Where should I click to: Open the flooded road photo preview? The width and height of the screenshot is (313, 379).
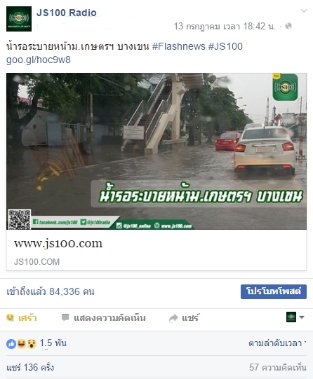coord(156,151)
